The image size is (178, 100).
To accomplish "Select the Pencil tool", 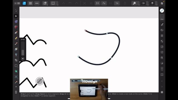I will point(16,38).
